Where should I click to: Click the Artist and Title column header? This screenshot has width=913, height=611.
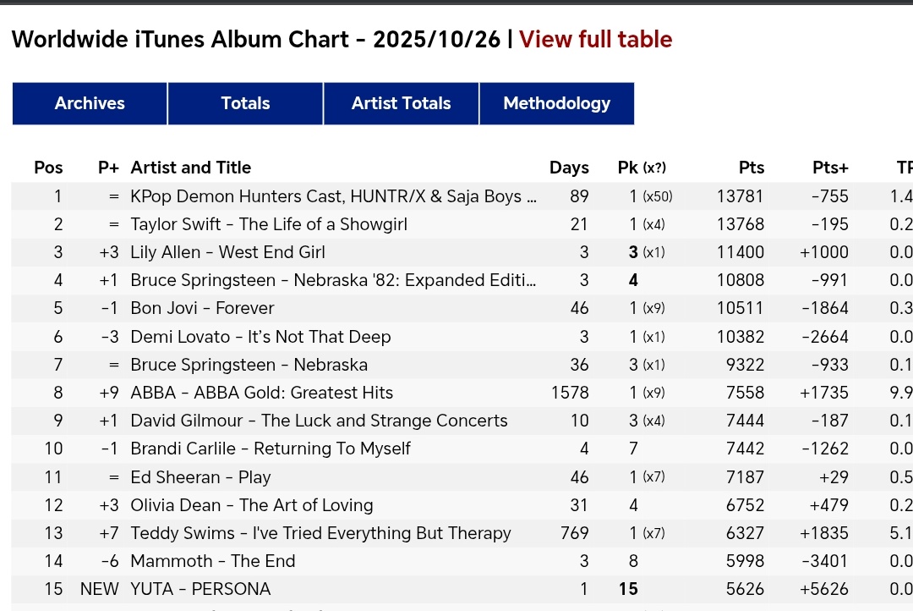point(190,168)
